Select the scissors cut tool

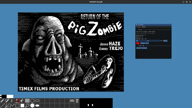tap(22, 101)
